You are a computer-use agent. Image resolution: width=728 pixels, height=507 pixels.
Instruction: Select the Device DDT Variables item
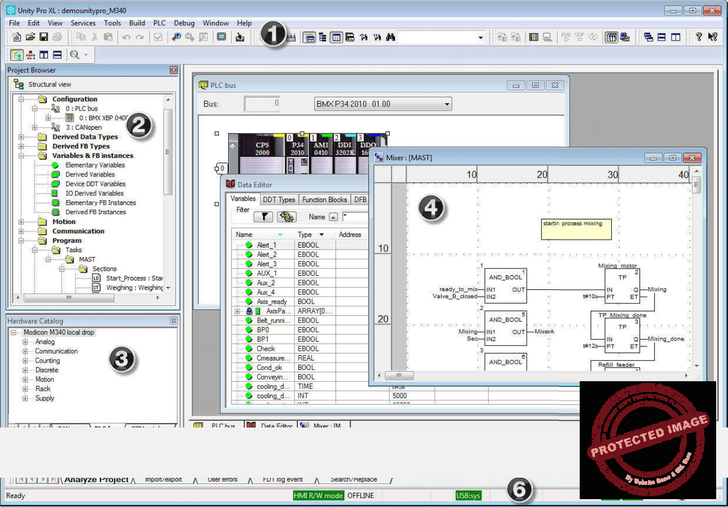pyautogui.click(x=95, y=184)
